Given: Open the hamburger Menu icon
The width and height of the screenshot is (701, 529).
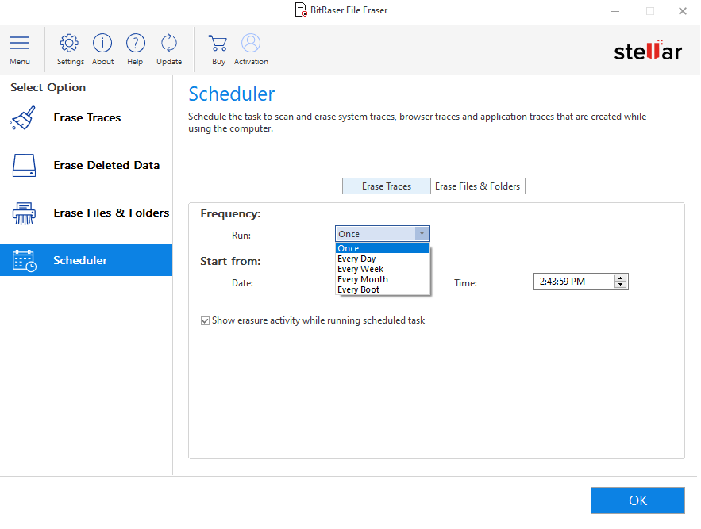Looking at the screenshot, I should [x=20, y=44].
